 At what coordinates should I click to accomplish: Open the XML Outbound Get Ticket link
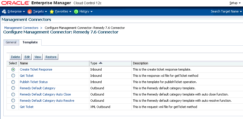[x=27, y=107]
